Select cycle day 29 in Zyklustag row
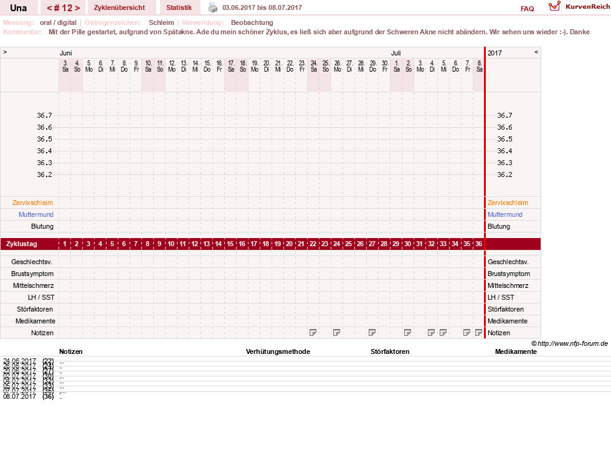Image resolution: width=611 pixels, height=463 pixels. (x=395, y=244)
